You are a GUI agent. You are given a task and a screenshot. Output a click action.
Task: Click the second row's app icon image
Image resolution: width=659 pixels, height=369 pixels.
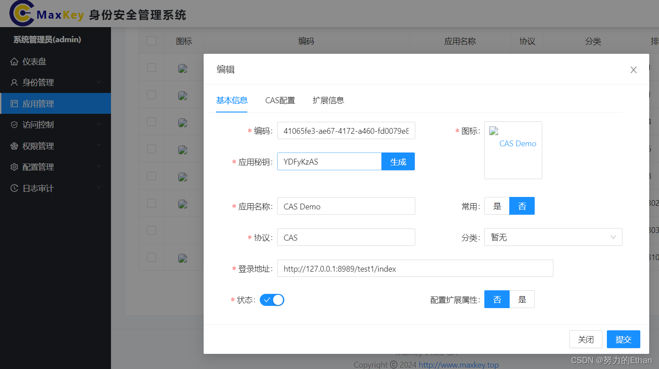click(x=183, y=95)
